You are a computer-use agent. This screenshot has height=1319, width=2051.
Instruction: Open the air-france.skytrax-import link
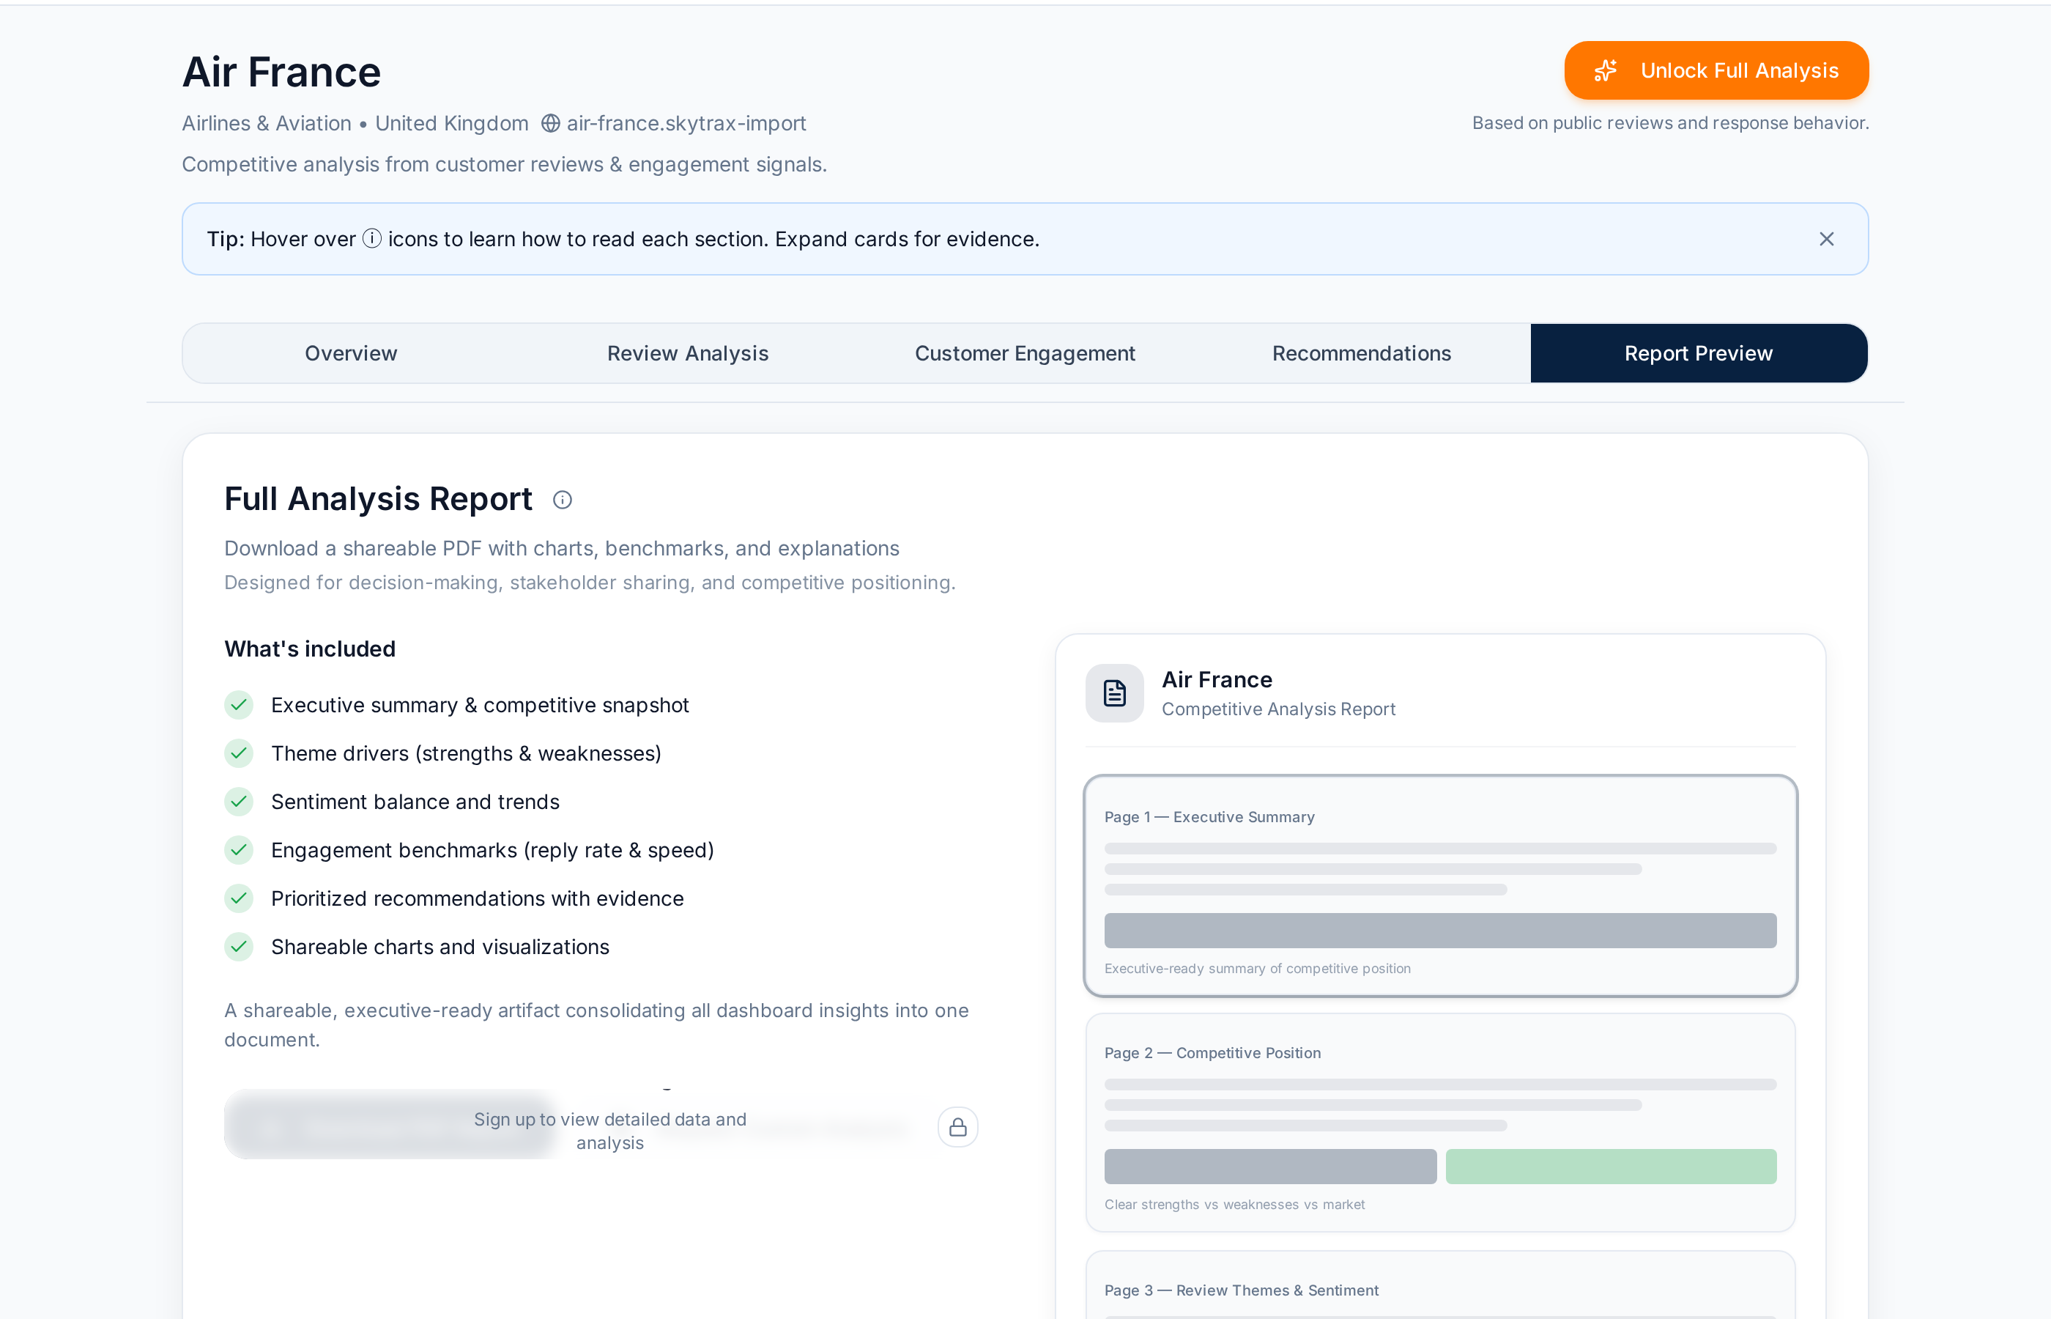686,123
